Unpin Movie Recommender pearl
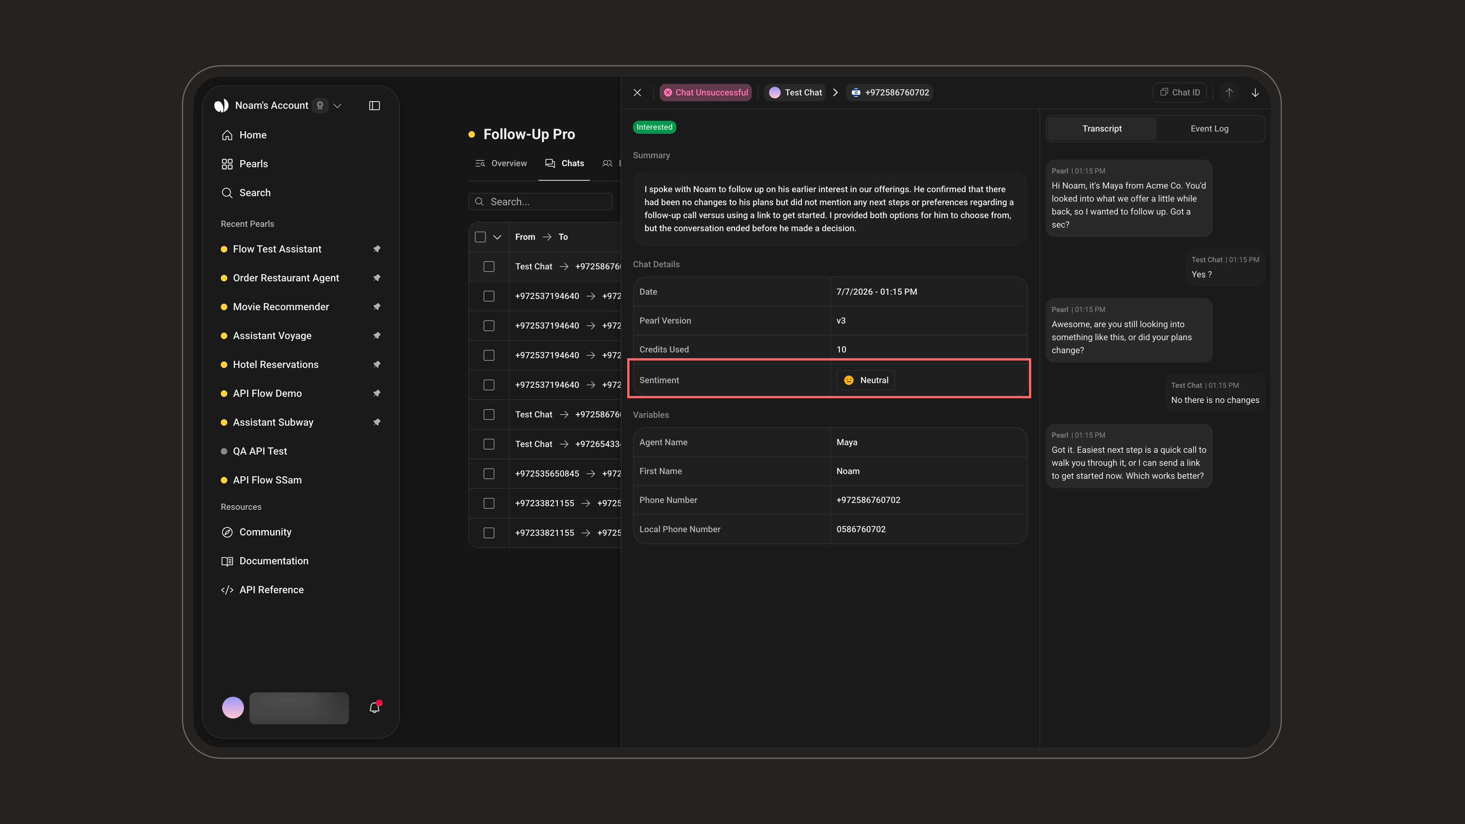Screen dimensions: 1465x824 [377, 307]
